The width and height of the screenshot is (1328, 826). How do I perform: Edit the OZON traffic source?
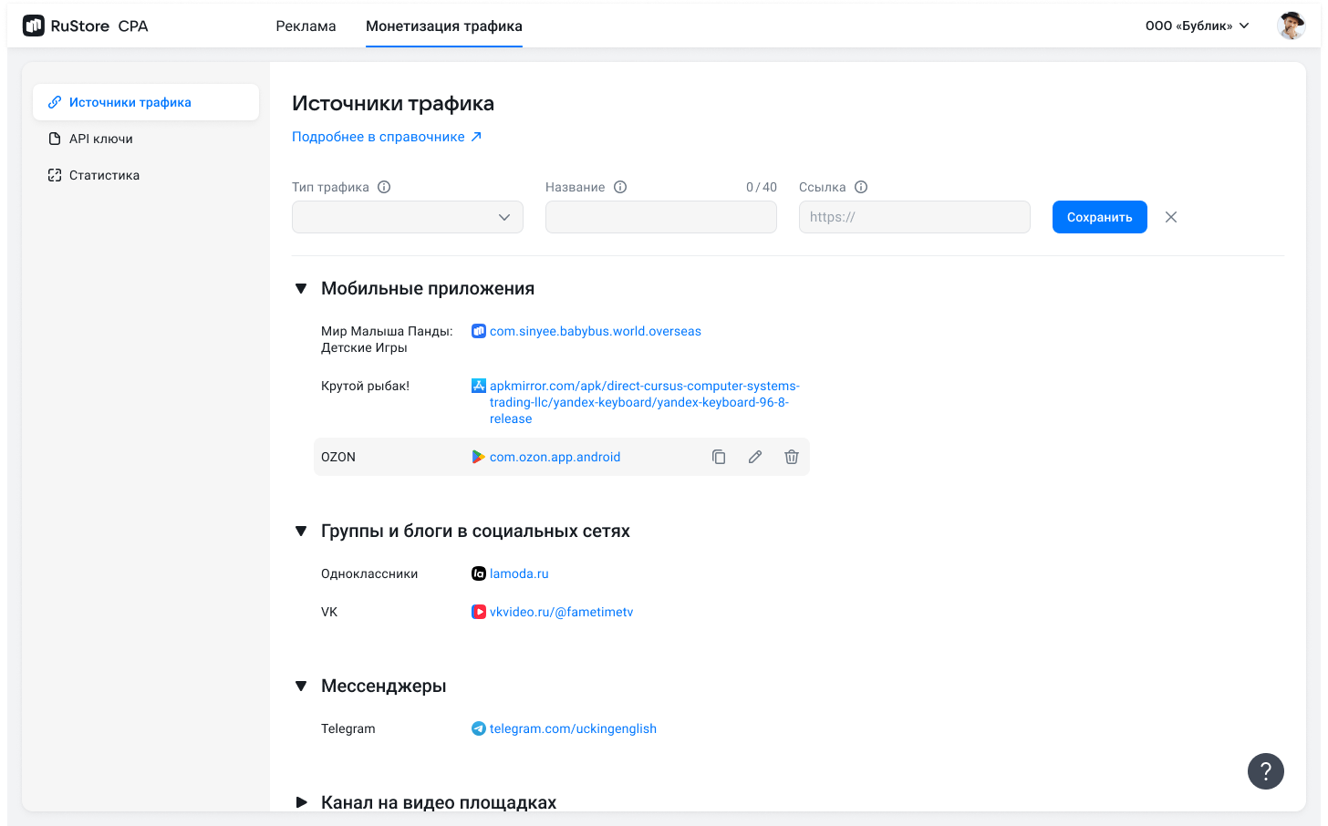click(x=755, y=457)
